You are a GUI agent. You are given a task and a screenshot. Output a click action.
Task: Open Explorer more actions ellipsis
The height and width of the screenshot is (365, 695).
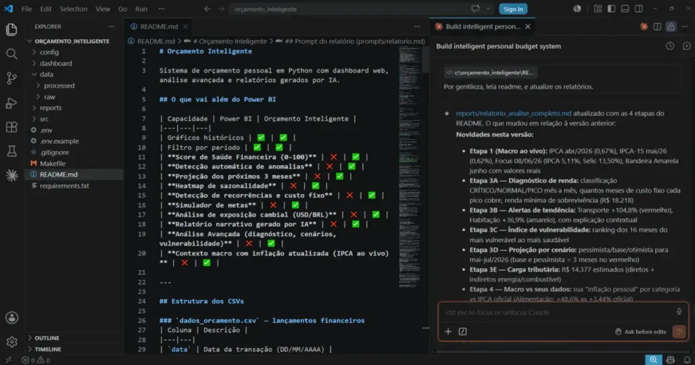coord(111,26)
